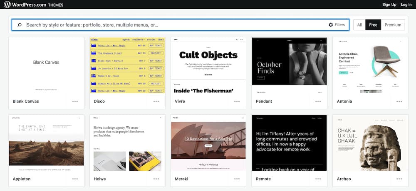Open the Antonia theme options ellipsis
The height and width of the screenshot is (191, 416).
pyautogui.click(x=399, y=101)
